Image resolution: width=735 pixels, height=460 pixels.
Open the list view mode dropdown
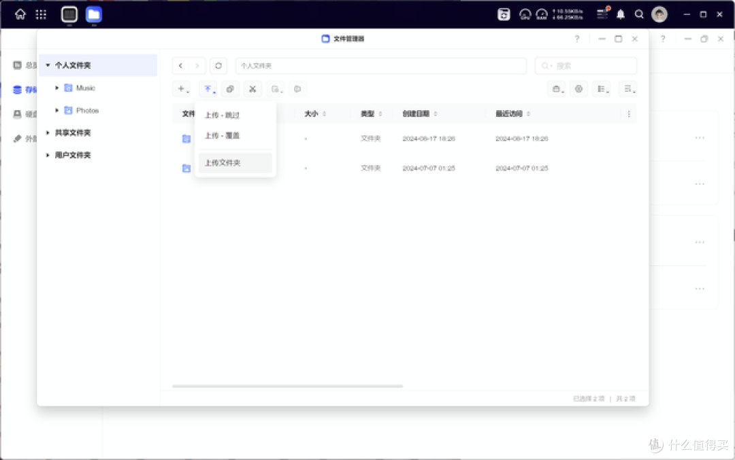[602, 89]
